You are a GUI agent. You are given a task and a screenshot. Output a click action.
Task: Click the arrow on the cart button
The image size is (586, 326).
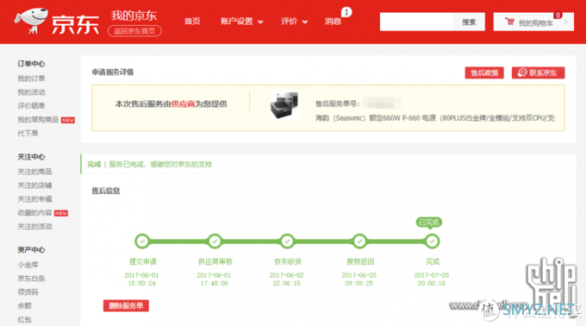click(x=566, y=22)
